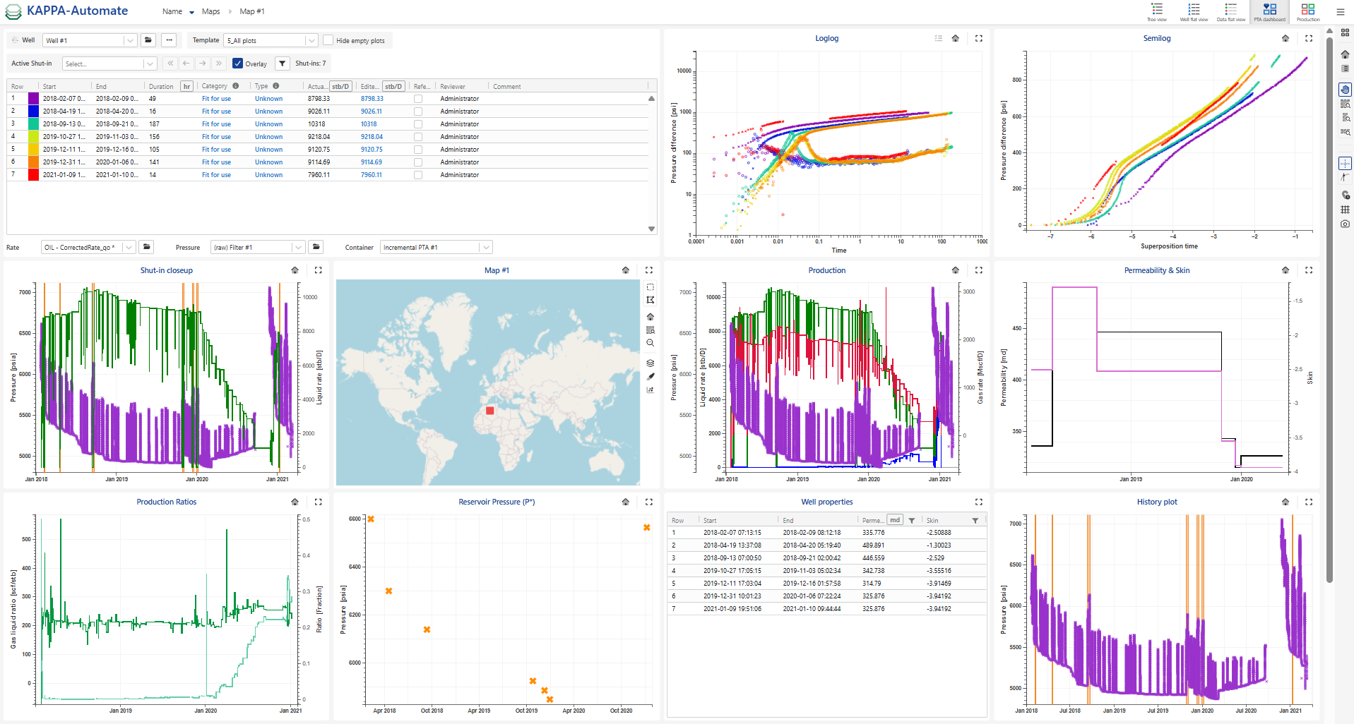The height and width of the screenshot is (724, 1354).
Task: Uncheck the Overlay checkbox
Action: click(x=238, y=64)
